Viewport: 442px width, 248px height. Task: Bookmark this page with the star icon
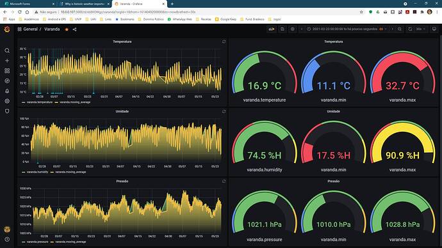pyautogui.click(x=361, y=12)
